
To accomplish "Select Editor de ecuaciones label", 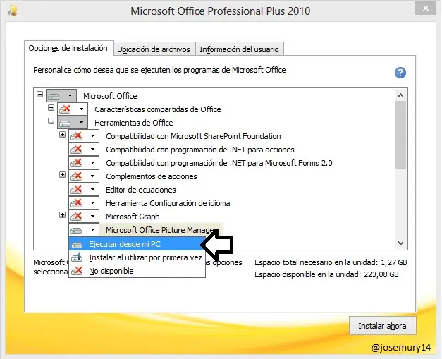I will point(141,190).
